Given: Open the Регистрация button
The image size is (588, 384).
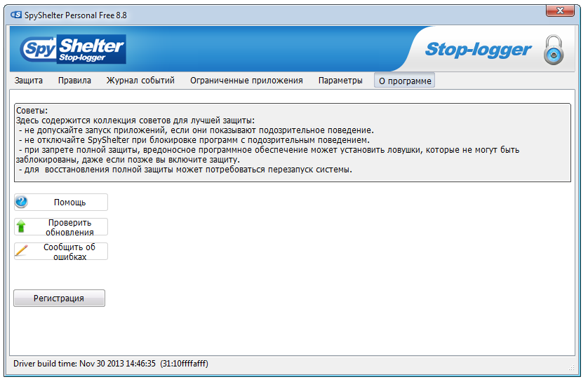Looking at the screenshot, I should coord(59,299).
